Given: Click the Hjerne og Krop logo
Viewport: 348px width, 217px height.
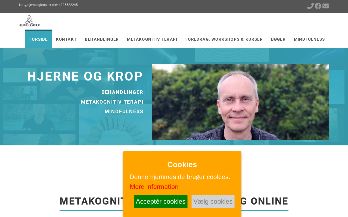Looking at the screenshot, I should [29, 21].
